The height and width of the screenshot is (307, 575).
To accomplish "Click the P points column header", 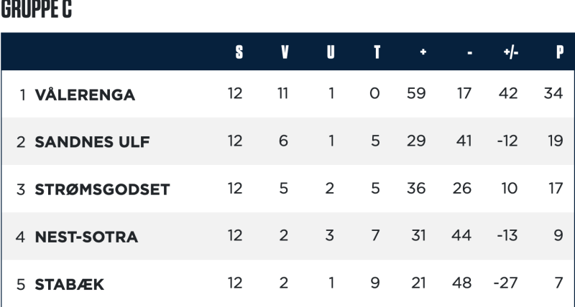I will tap(560, 52).
